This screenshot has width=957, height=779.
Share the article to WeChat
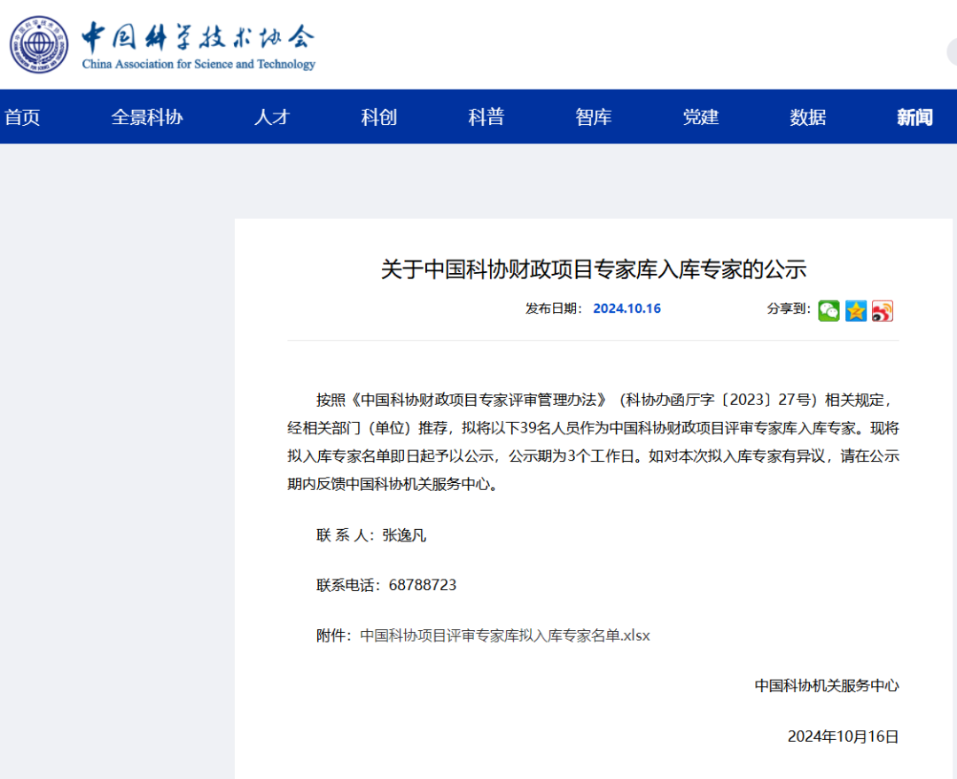pos(829,311)
